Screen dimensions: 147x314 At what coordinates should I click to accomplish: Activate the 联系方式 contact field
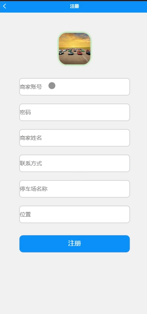pyautogui.click(x=75, y=163)
